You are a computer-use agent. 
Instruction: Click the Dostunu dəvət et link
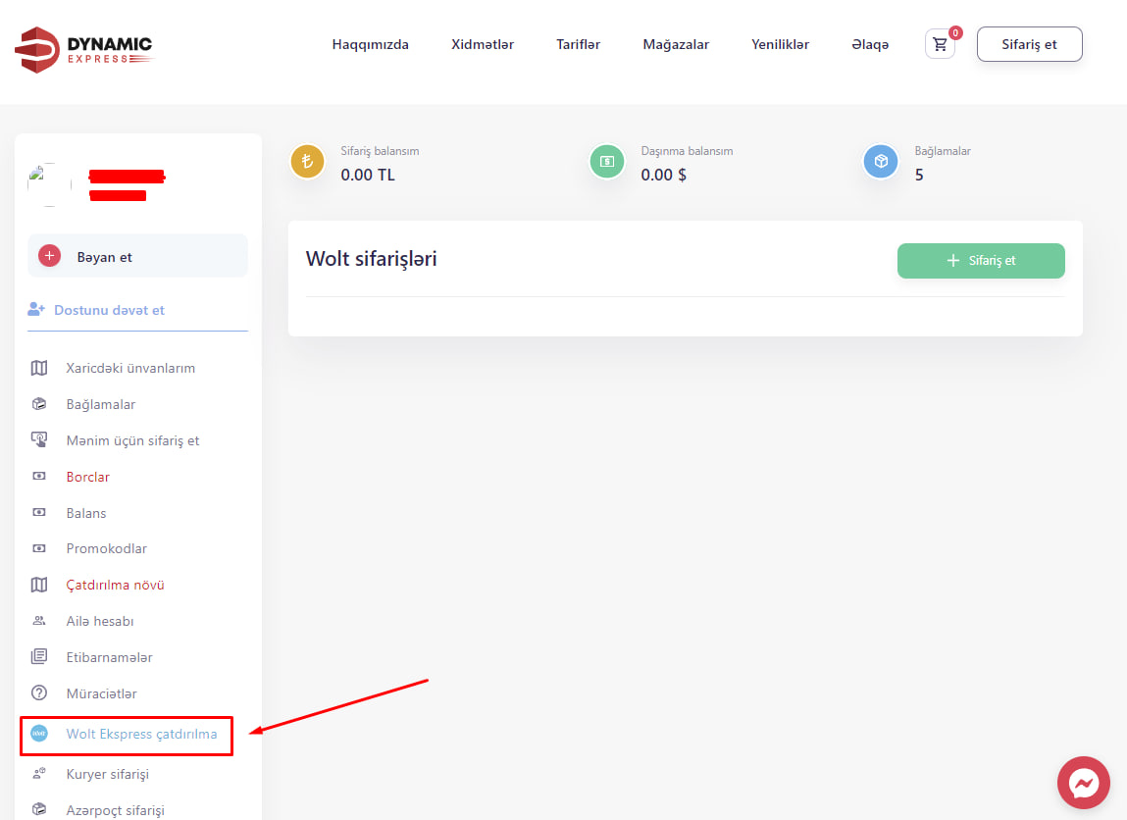click(x=109, y=310)
